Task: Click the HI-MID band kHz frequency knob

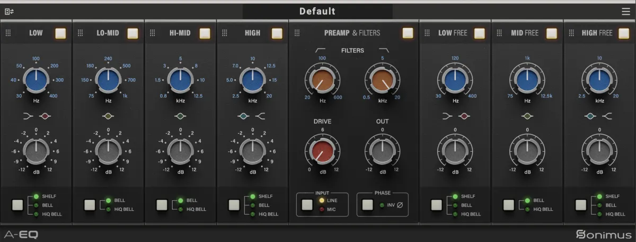Action: (x=180, y=81)
